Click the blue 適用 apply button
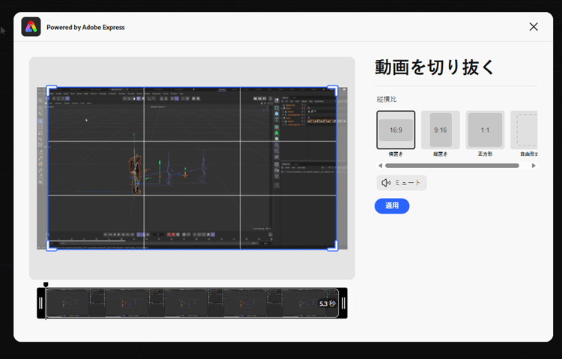 coord(392,206)
